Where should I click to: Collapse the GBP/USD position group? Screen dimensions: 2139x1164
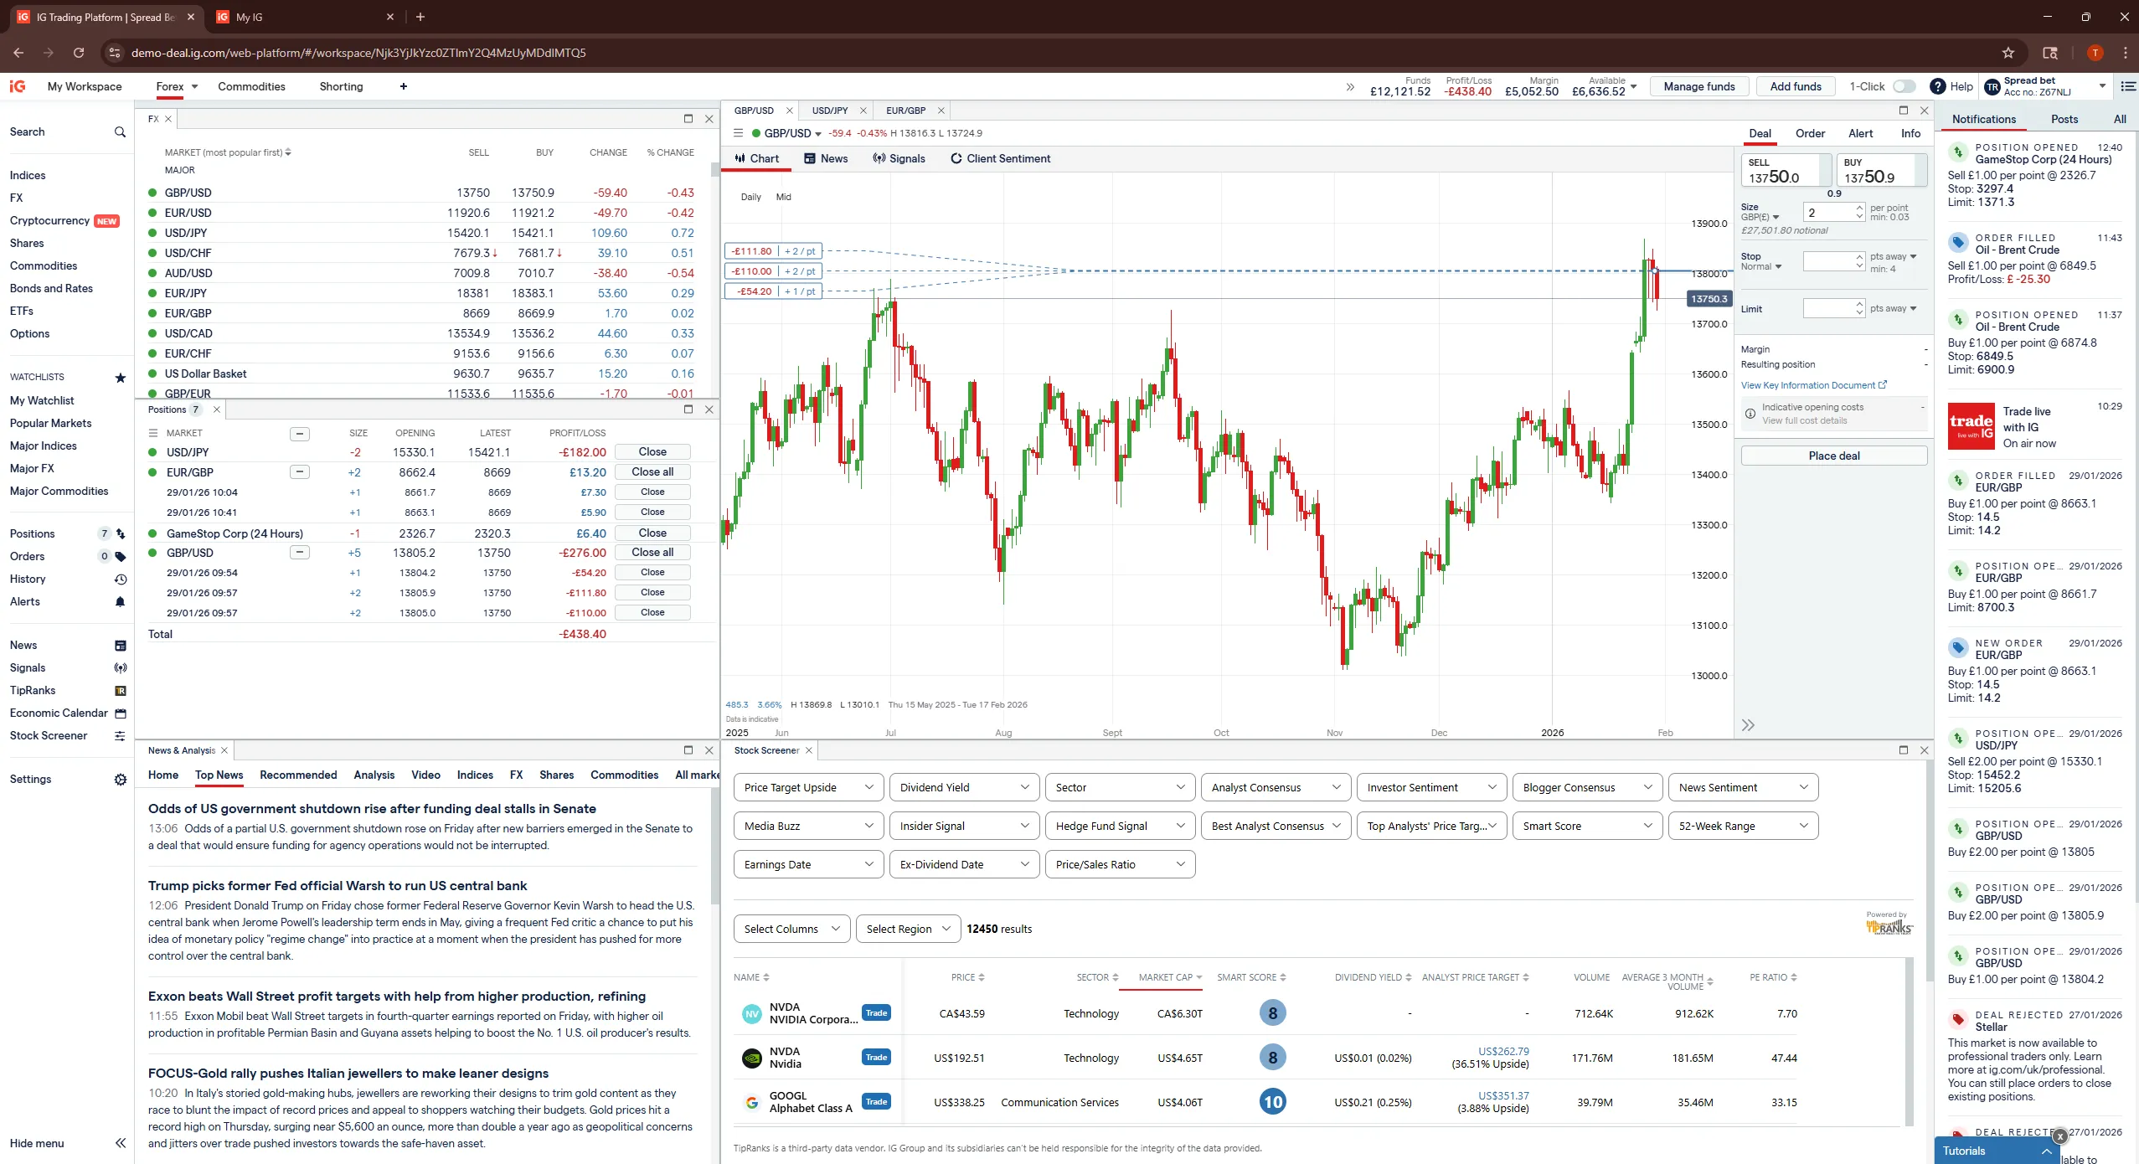click(x=299, y=553)
